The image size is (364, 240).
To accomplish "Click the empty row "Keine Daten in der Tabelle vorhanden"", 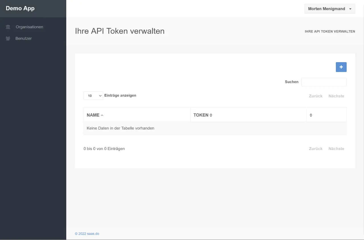I will click(120, 128).
